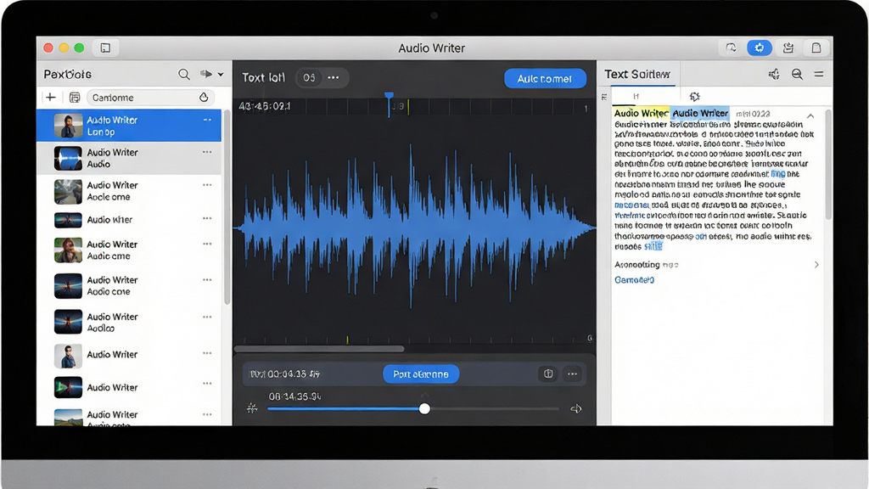Open the waveform thumbnail of Audio Writer Audio

(68, 159)
